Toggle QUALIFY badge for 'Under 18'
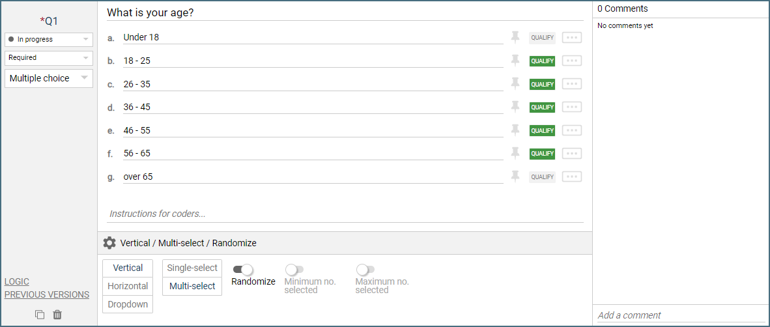Image resolution: width=770 pixels, height=327 pixels. (542, 38)
